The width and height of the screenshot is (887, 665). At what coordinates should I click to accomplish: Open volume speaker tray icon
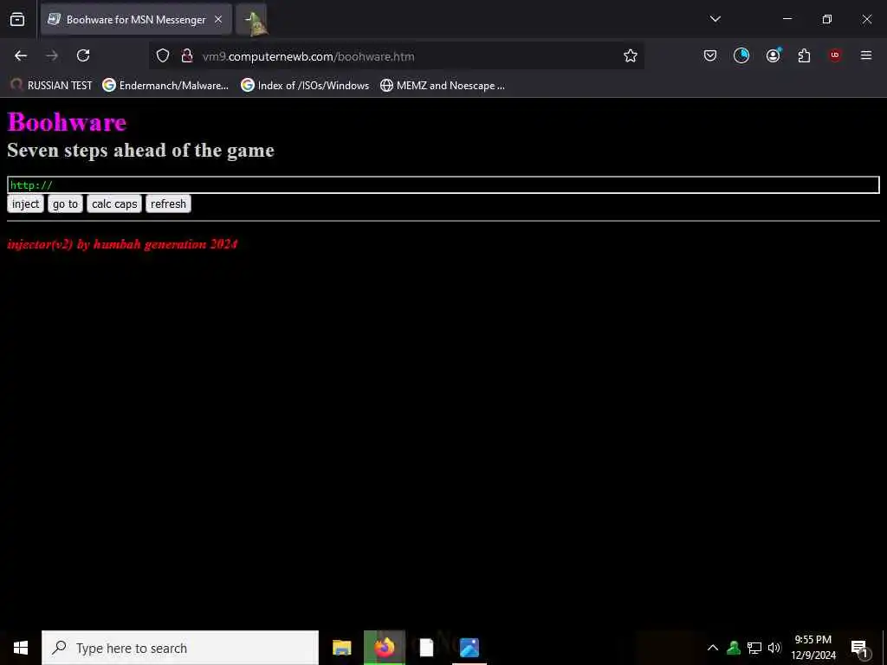(774, 648)
